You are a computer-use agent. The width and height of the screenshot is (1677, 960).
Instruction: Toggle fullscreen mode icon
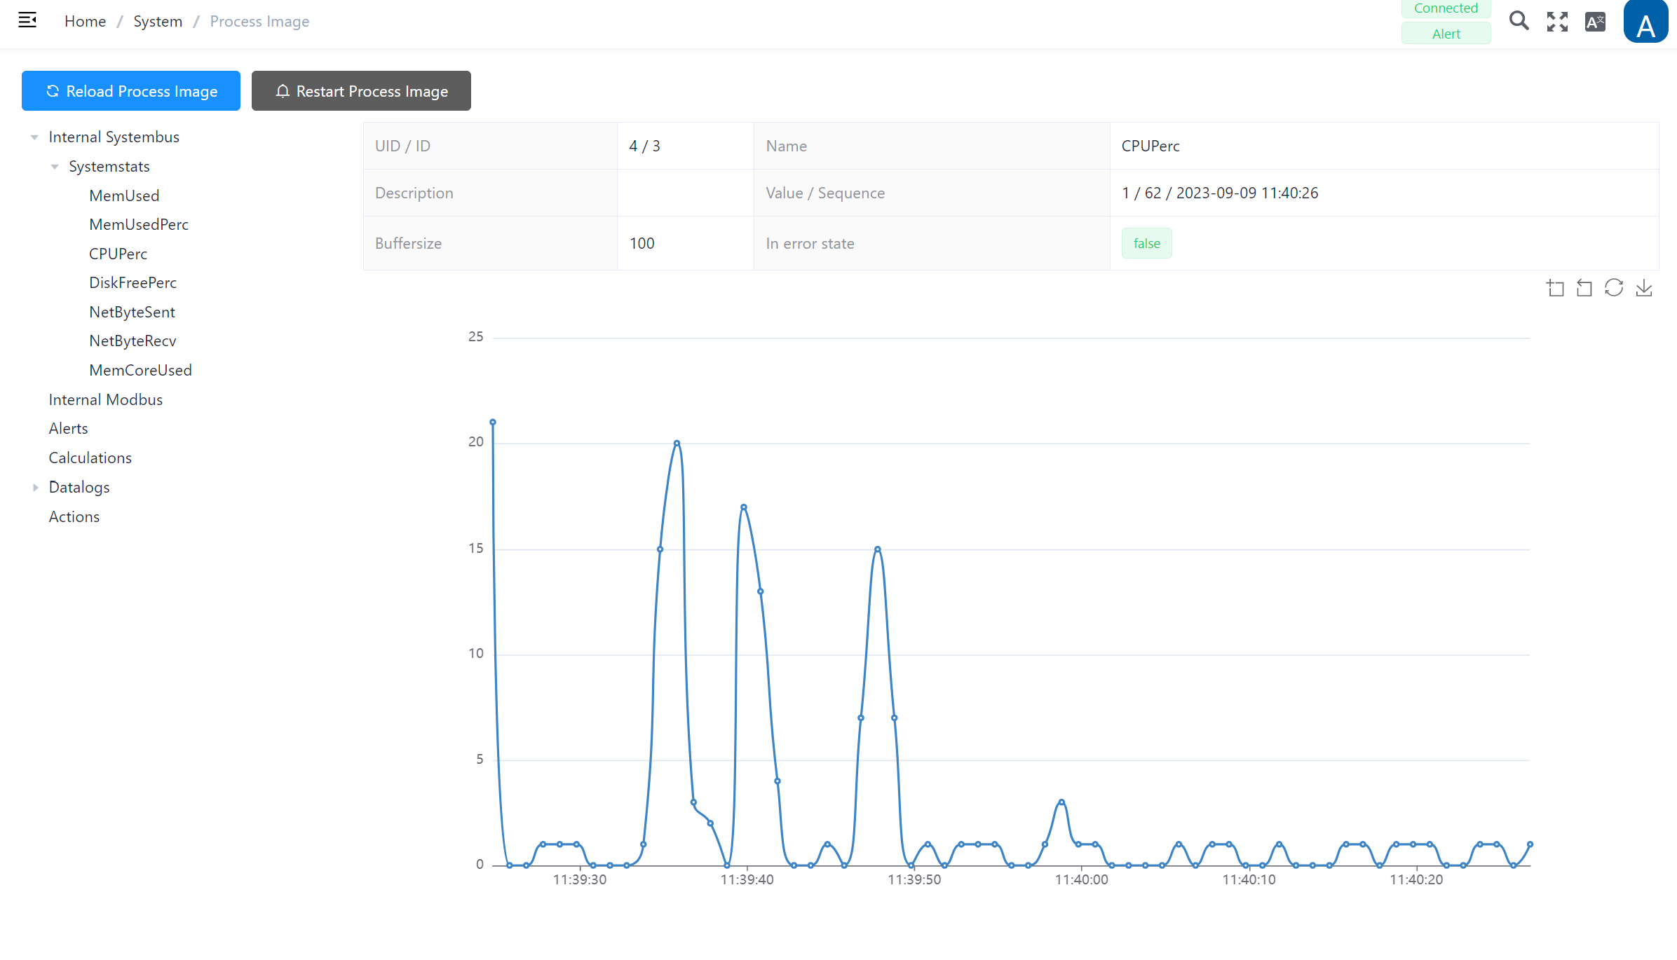1557,22
